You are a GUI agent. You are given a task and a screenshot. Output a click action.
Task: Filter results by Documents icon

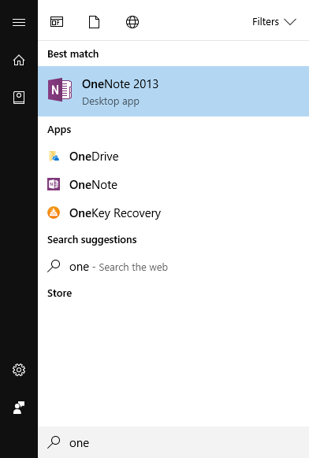[95, 22]
